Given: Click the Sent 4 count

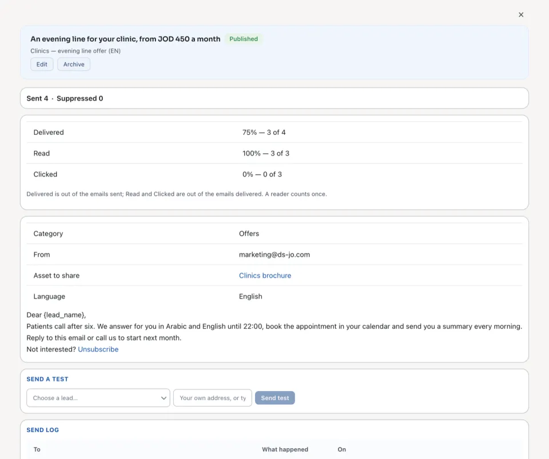Looking at the screenshot, I should pos(37,98).
